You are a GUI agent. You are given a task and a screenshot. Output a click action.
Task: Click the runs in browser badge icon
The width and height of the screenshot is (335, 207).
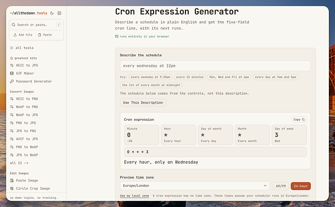point(117,36)
